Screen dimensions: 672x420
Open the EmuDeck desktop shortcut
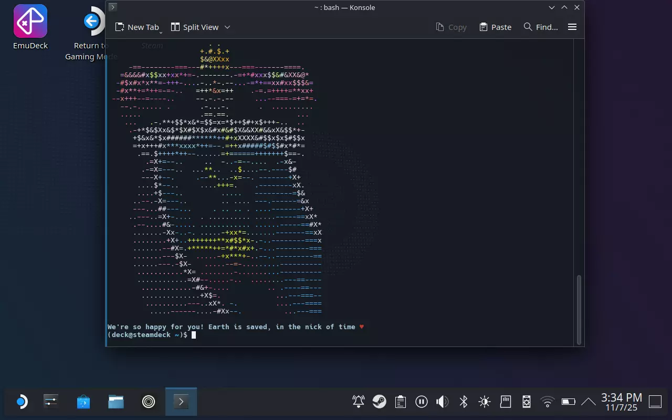30,27
